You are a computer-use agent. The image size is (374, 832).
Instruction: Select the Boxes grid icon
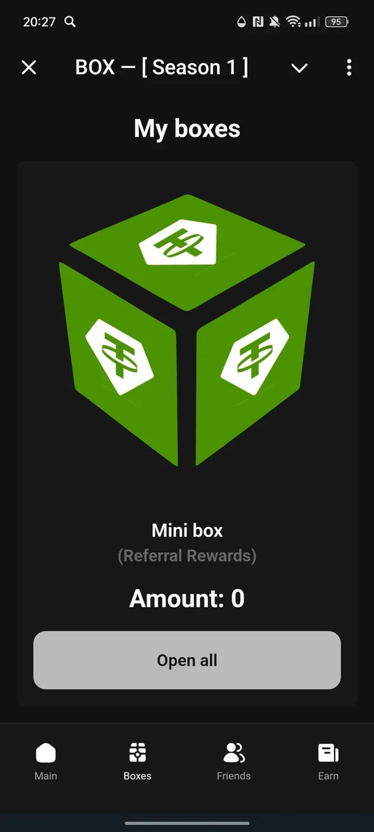137,753
